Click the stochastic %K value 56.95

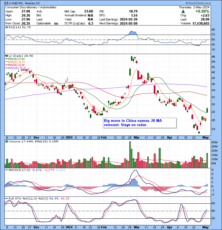pyautogui.click(x=54, y=199)
